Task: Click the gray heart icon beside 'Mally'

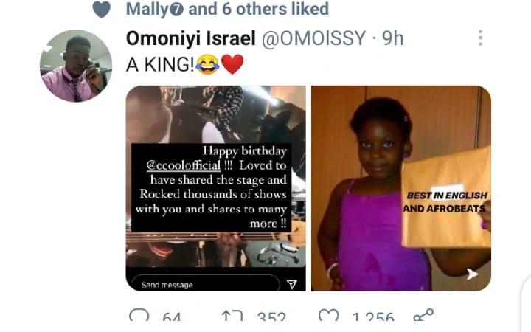Action: tap(103, 10)
